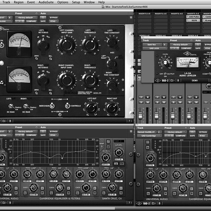Click the folder icon in Hannah VoxDBL Cambridge toolbar
Viewport: 211px width, 211px height.
154,203
